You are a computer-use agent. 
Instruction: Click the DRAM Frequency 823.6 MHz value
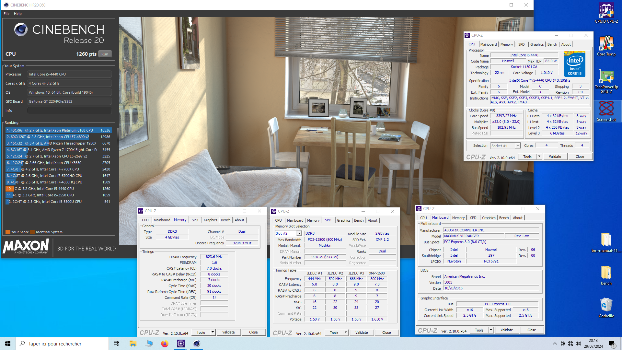tap(214, 257)
